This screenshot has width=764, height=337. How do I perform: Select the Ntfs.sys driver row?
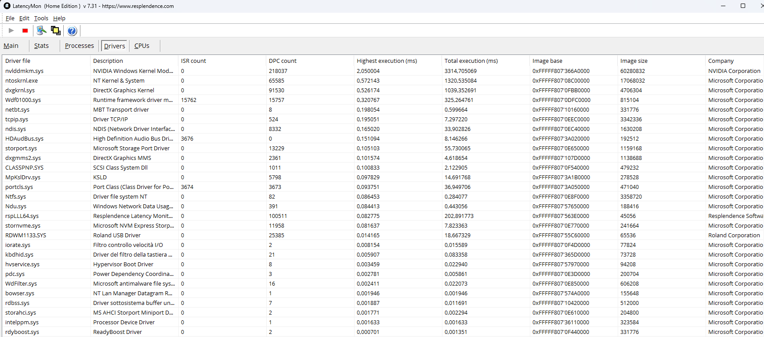(x=383, y=196)
